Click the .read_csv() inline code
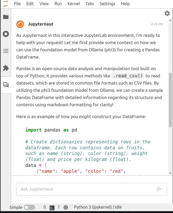Screen dimensions: 173x213 [x=128, y=76]
